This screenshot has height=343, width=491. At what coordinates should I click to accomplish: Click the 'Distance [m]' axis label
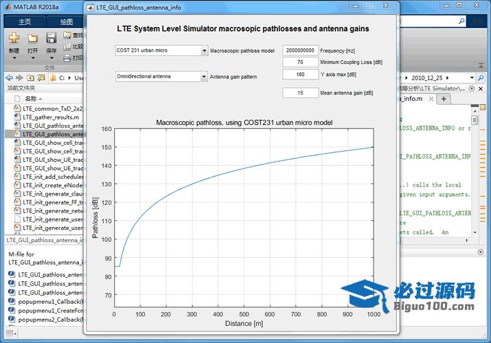244,323
